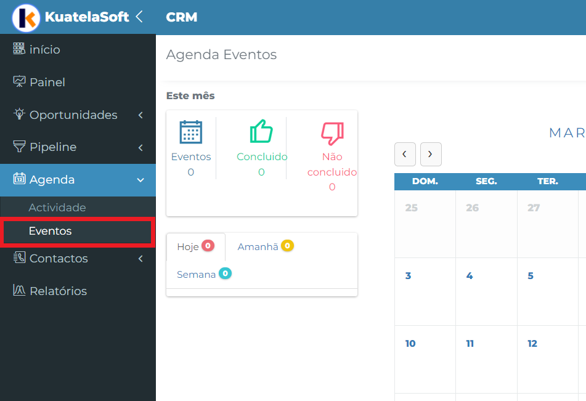
Task: Select day 27 in calendar
Action: [x=548, y=224]
